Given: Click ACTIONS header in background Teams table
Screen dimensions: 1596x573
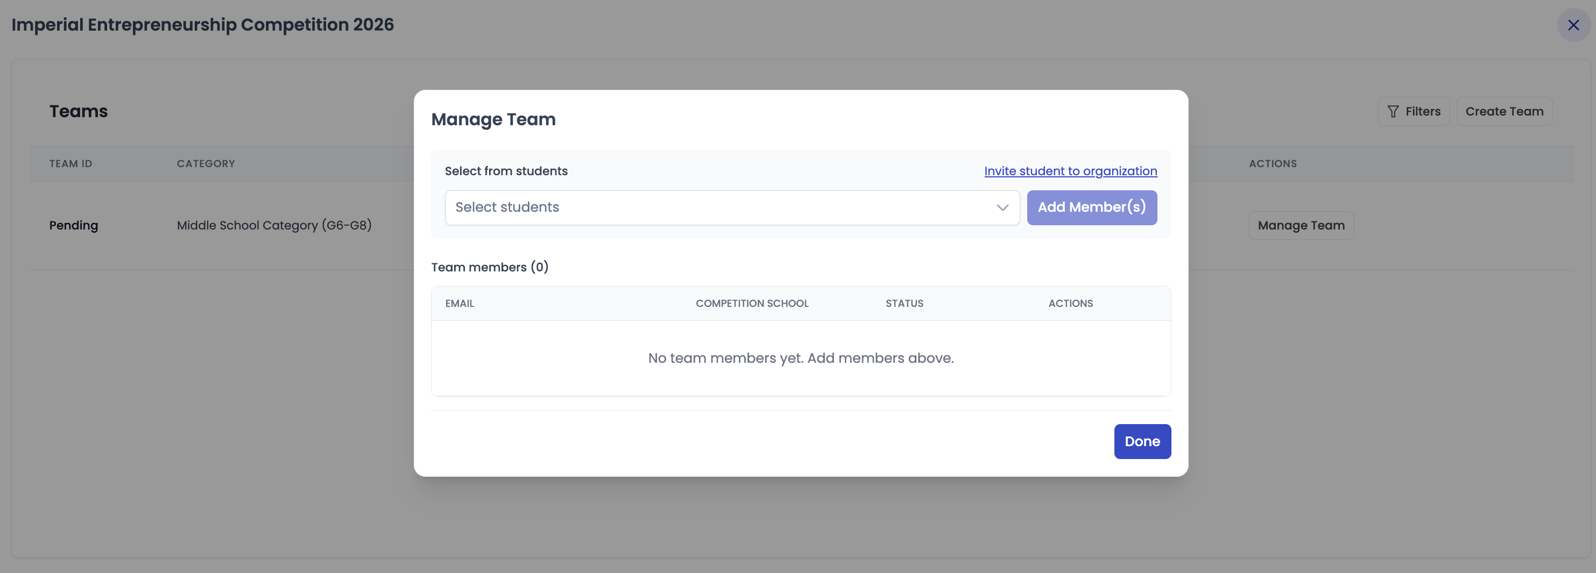Looking at the screenshot, I should 1272,164.
